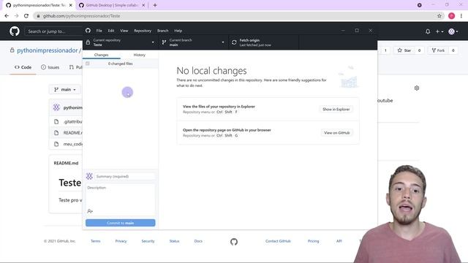
Task: Open a new browser tab
Action: coord(155,5)
